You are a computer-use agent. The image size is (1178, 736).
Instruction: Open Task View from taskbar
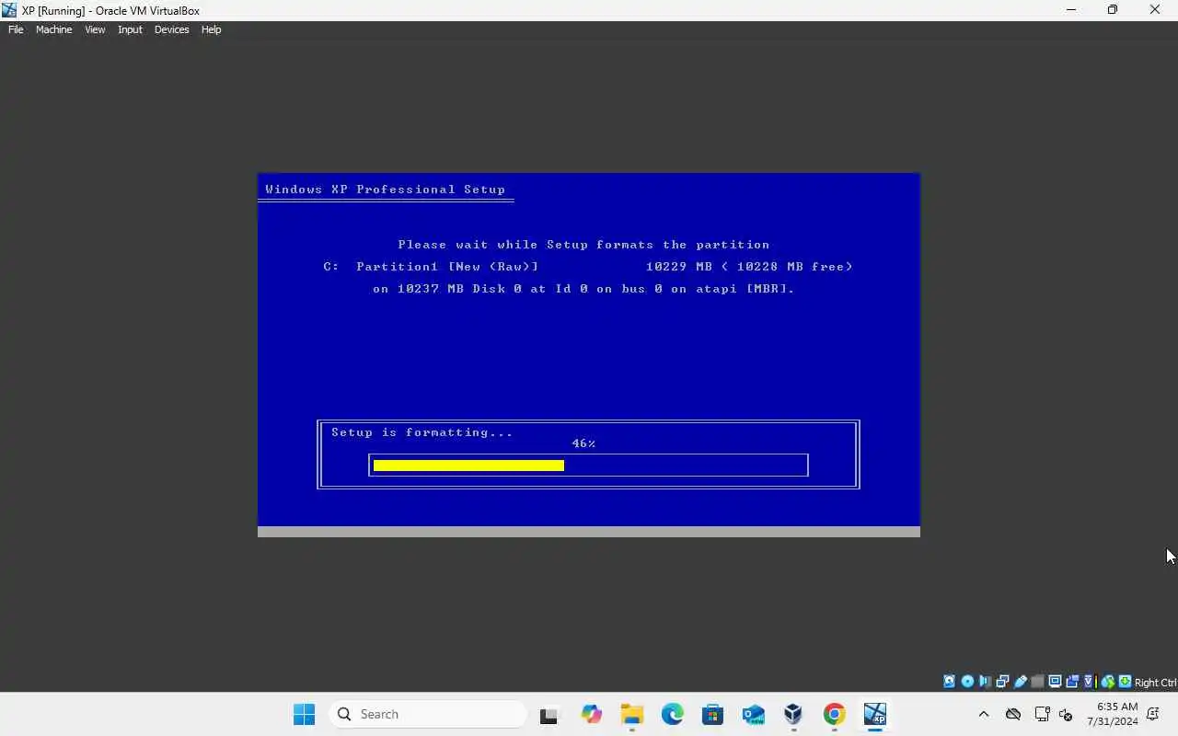tap(549, 714)
